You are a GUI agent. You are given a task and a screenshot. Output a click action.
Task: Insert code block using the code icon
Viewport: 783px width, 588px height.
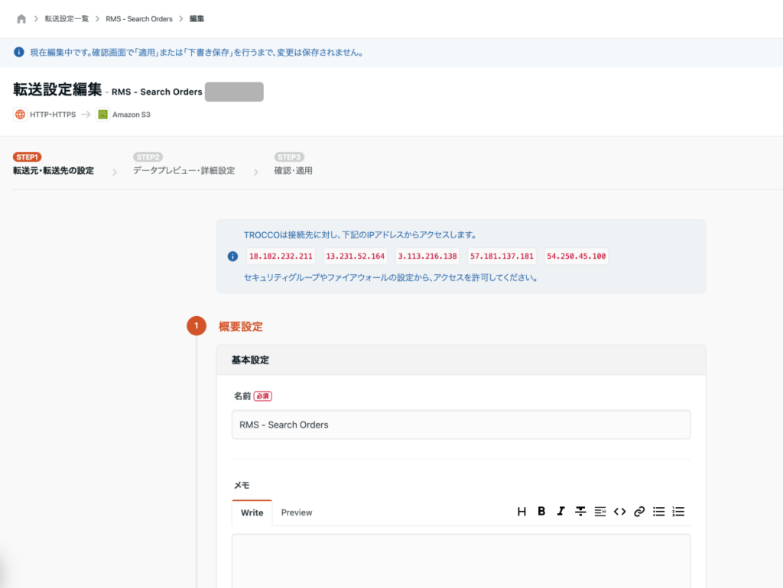[620, 512]
